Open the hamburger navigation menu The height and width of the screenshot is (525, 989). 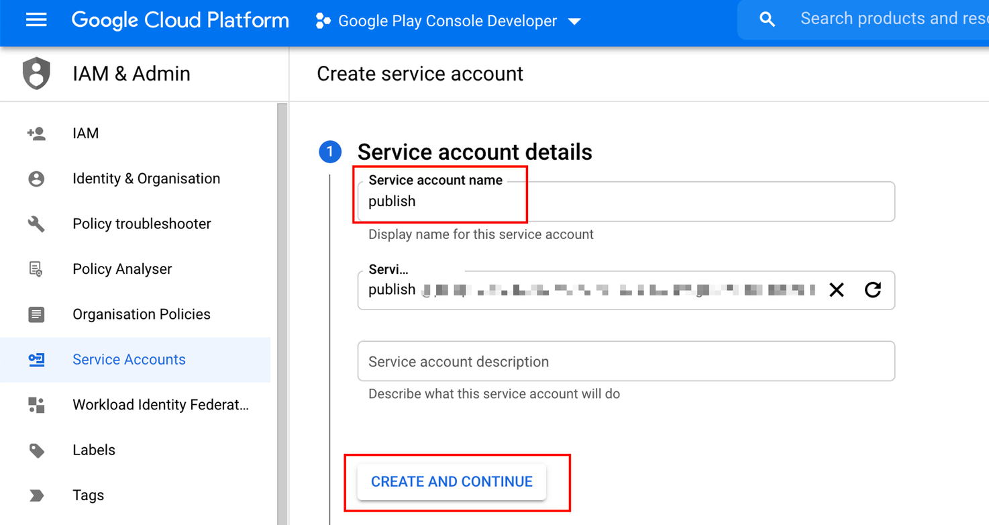36,20
